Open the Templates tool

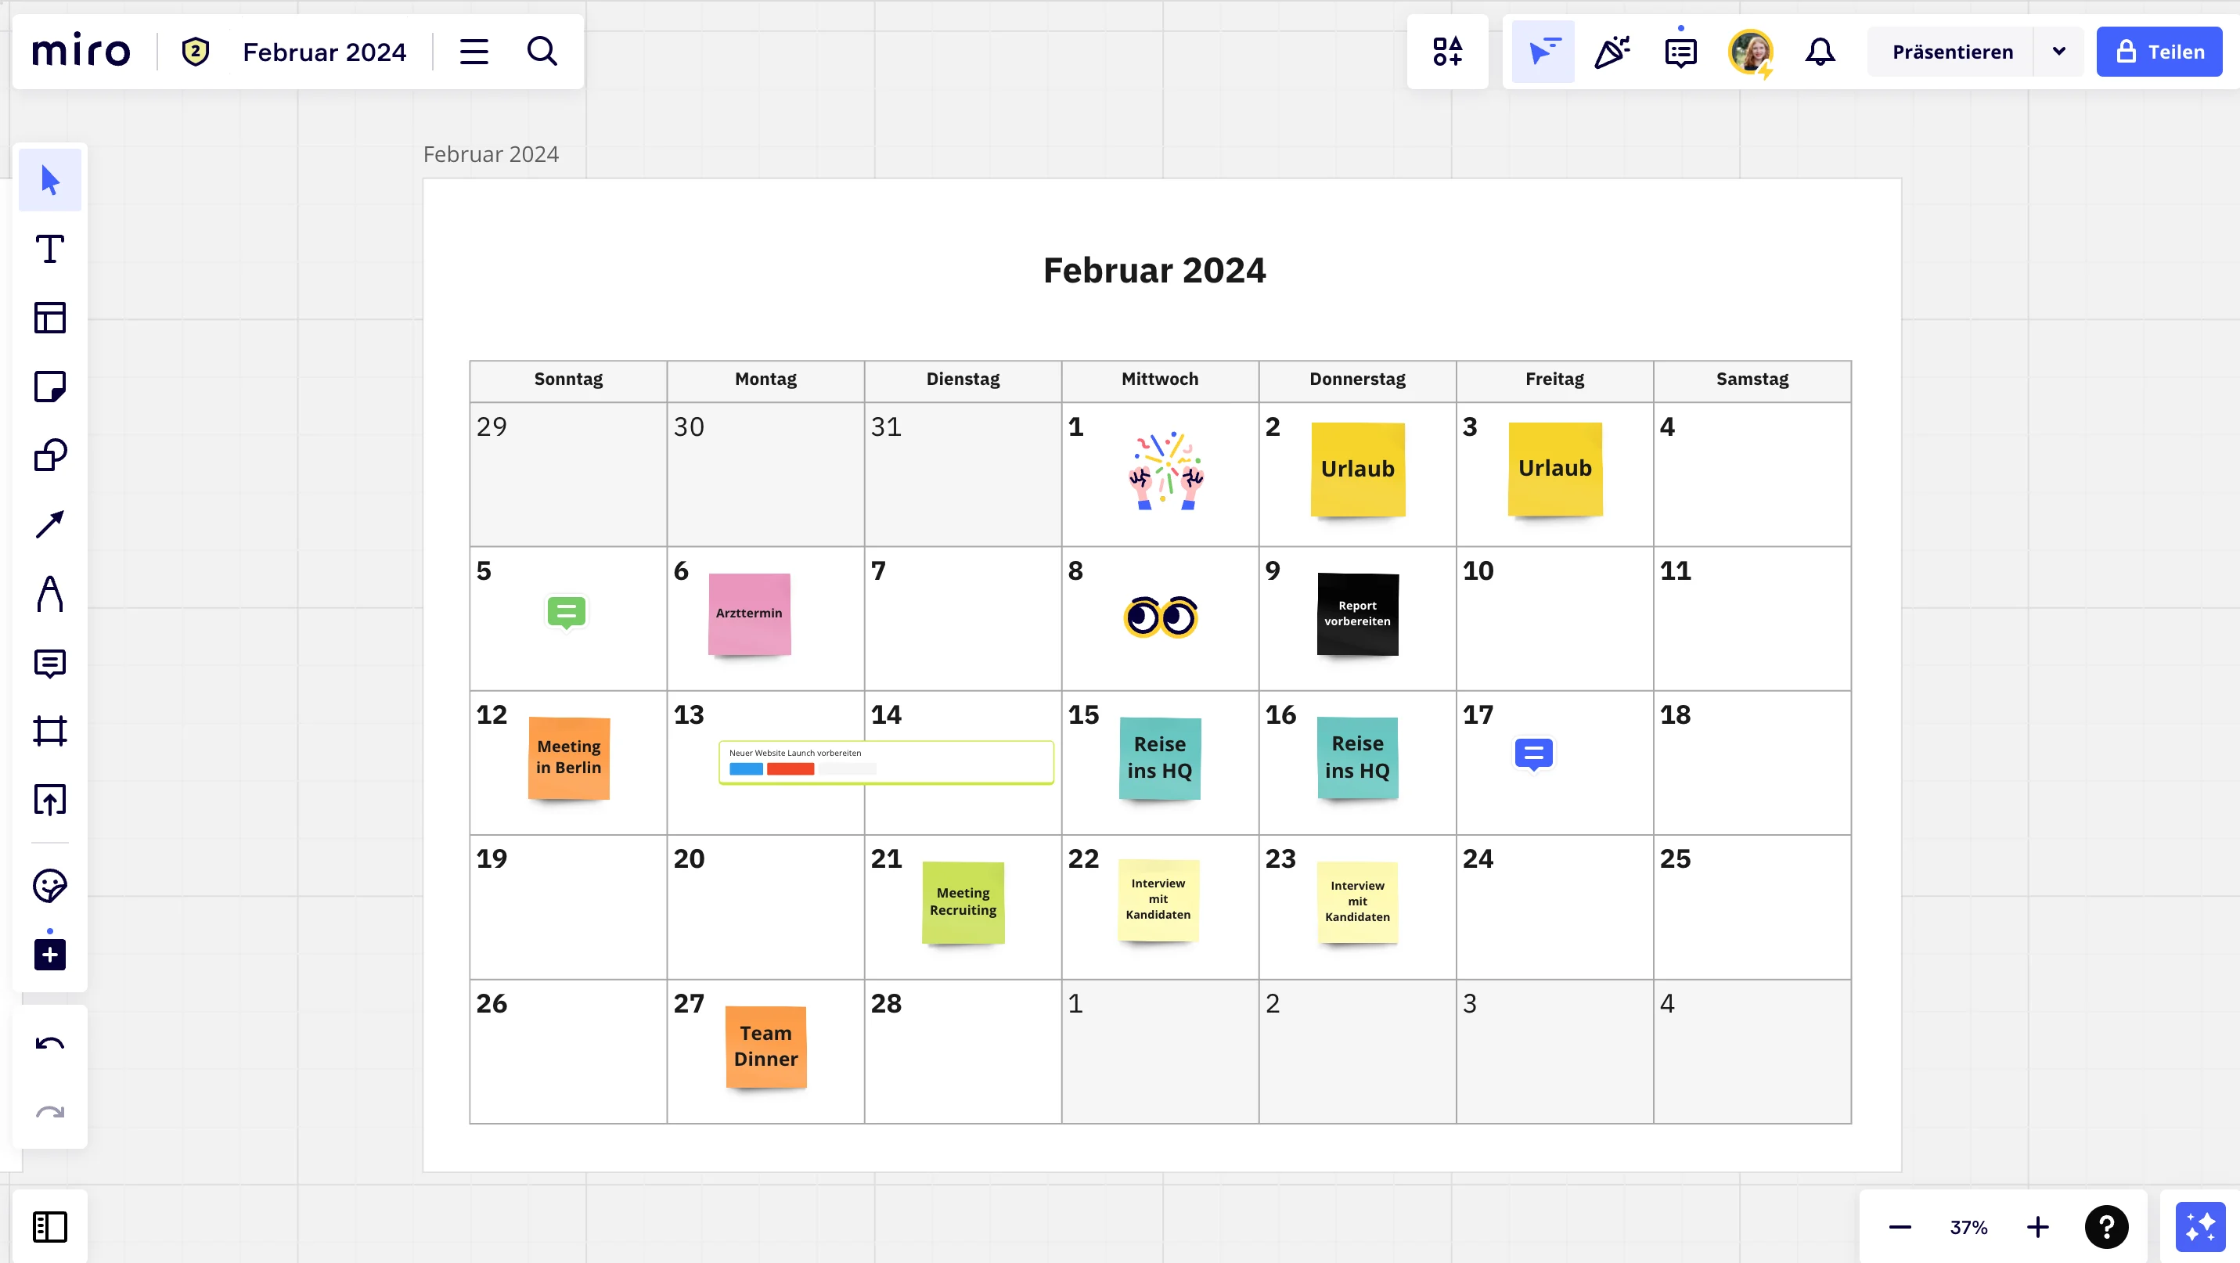pos(49,318)
